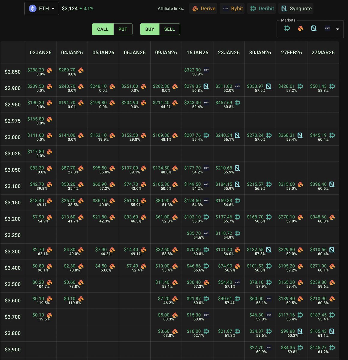Screen dimensions: 348x360
Task: Select the 27FEB26 expiry column header
Action: click(x=291, y=52)
